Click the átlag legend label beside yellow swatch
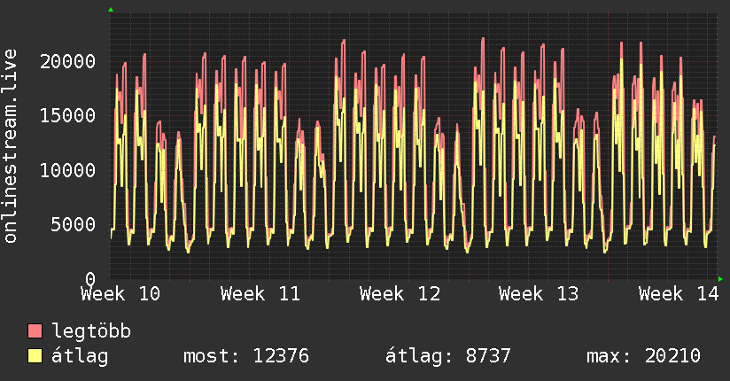The image size is (730, 381). pos(80,356)
